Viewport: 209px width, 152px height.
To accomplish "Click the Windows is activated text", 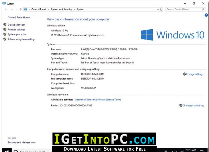I will click(x=62, y=100).
